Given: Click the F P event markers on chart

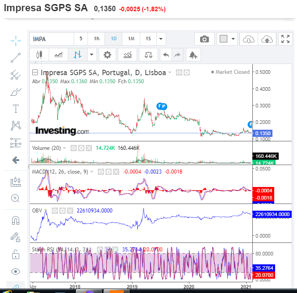Looking at the screenshot, I should [162, 106].
